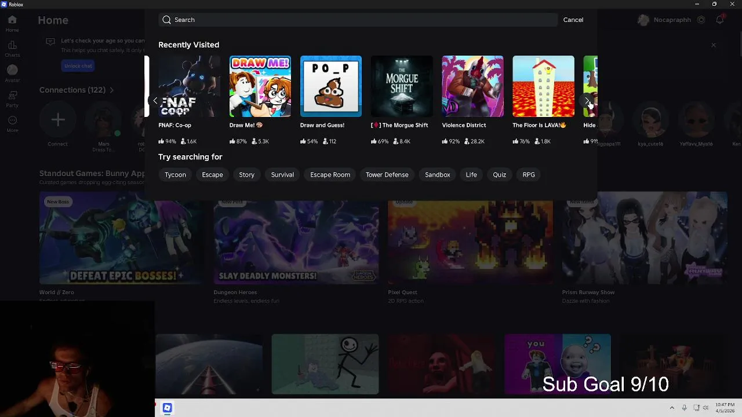Open The Morgue Shift thumbnail
Viewport: 742px width, 417px height.
[x=402, y=86]
